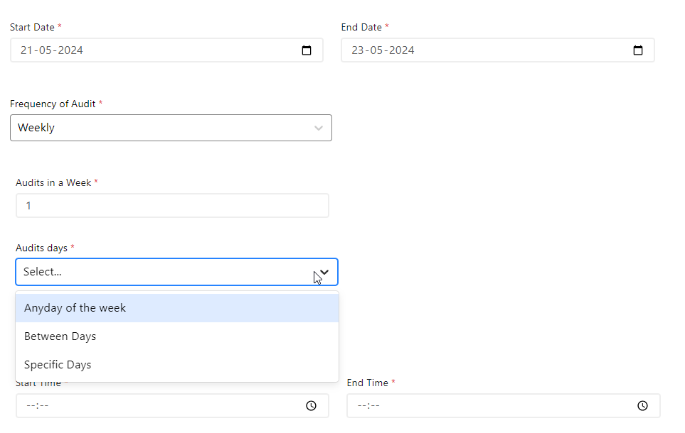Open the Start Date calendar picker icon
The height and width of the screenshot is (433, 685).
[x=307, y=50]
